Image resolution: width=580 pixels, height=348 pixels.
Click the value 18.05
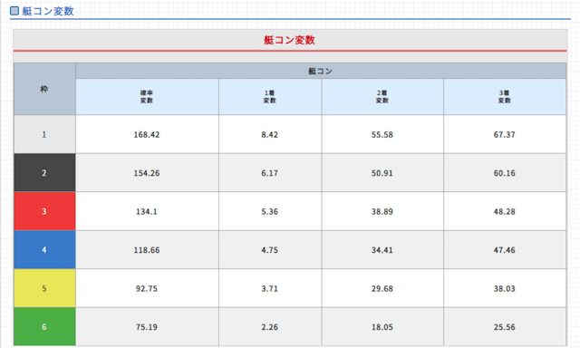click(382, 327)
